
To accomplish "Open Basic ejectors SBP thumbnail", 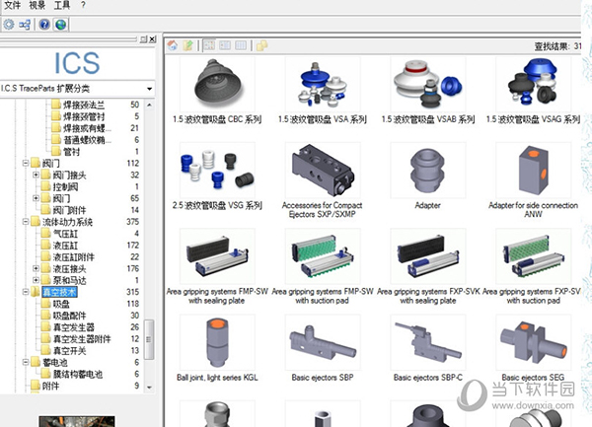I will (x=323, y=342).
